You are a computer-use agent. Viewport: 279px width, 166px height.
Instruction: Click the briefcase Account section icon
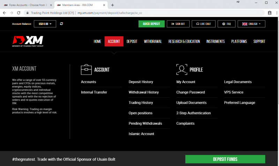coord(86,69)
